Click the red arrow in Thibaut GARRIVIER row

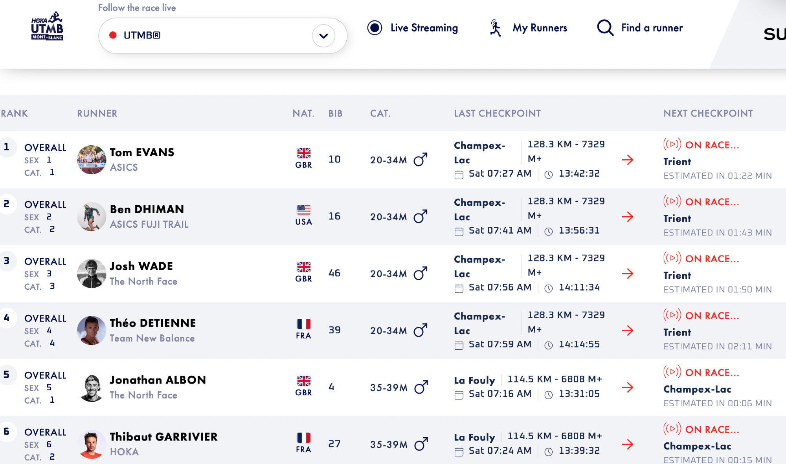(627, 444)
